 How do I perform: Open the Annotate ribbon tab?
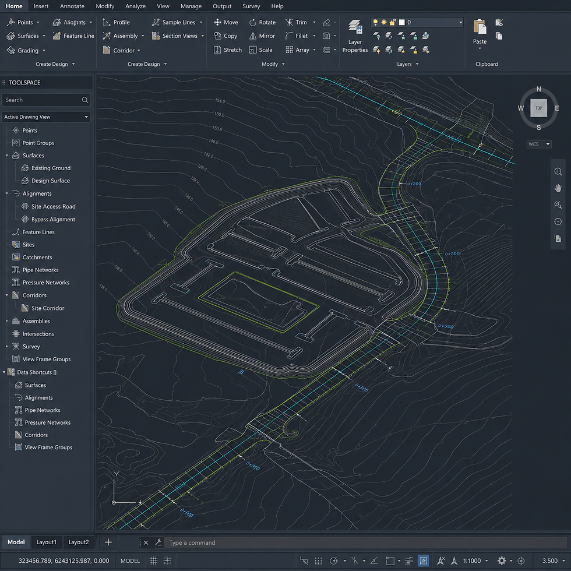click(72, 6)
